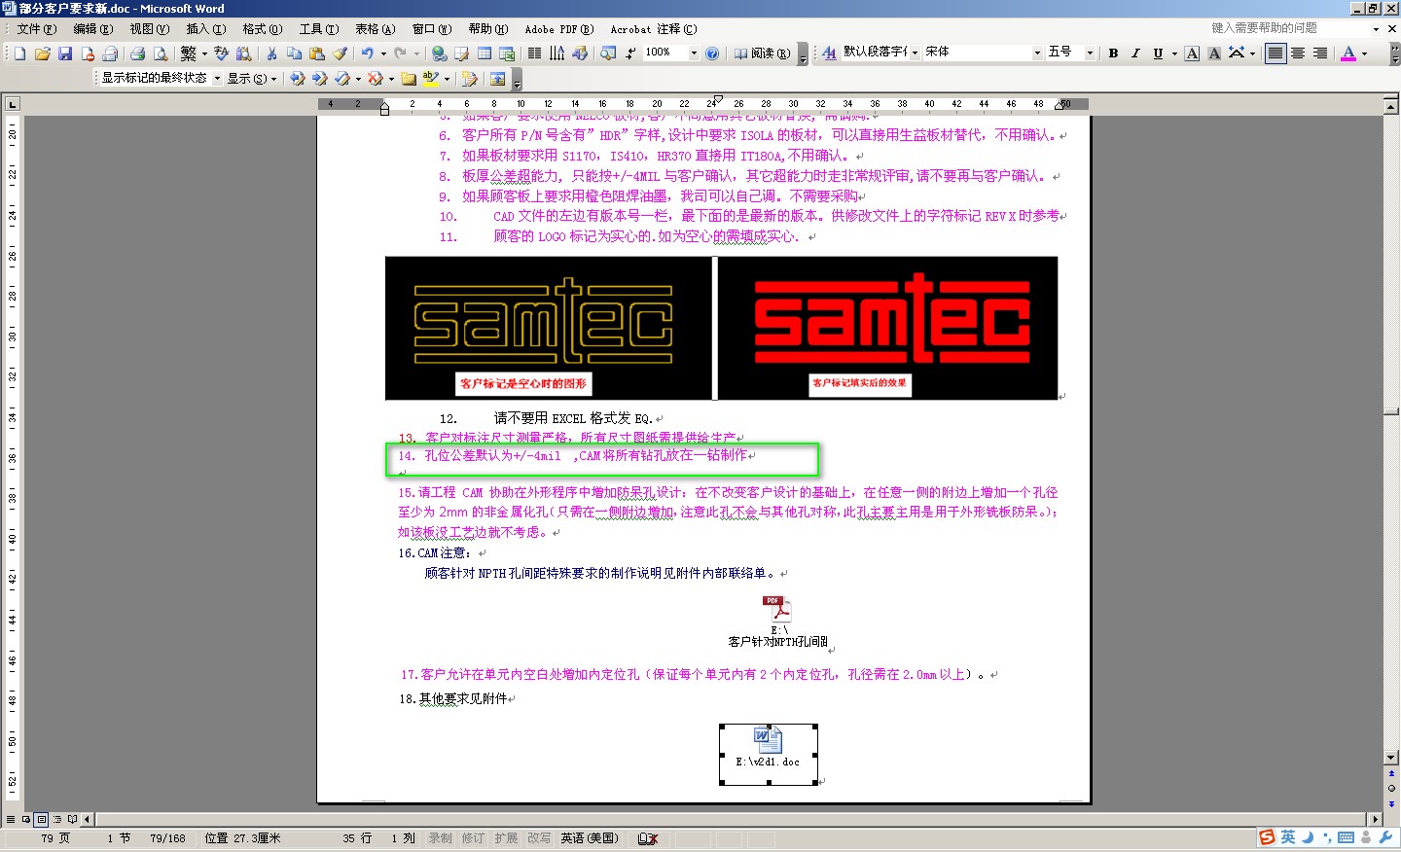This screenshot has height=852, width=1401.
Task: Open print preview
Action: click(x=161, y=53)
